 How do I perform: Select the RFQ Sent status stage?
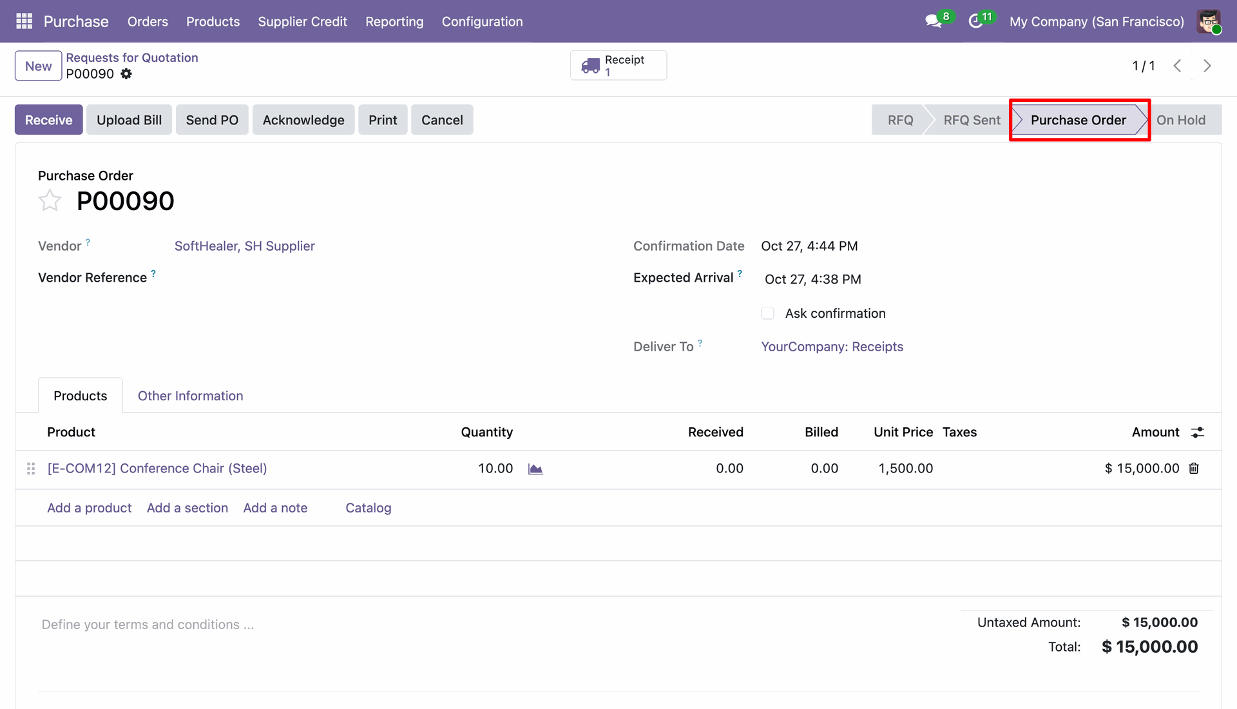972,120
